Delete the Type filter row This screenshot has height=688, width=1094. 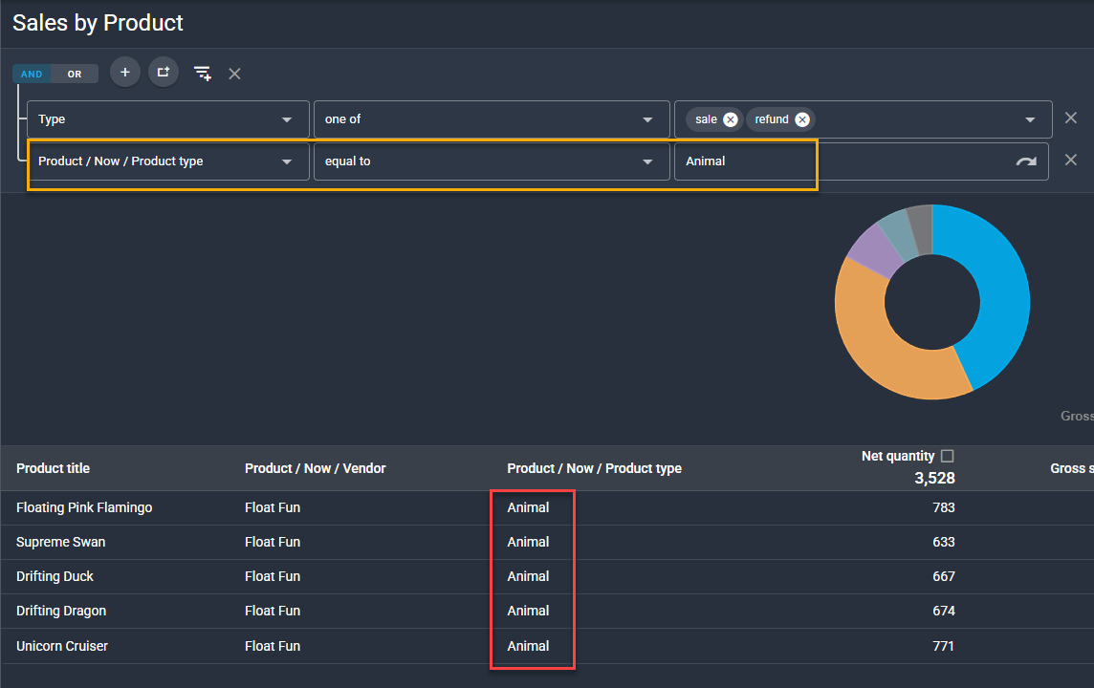pyautogui.click(x=1071, y=118)
